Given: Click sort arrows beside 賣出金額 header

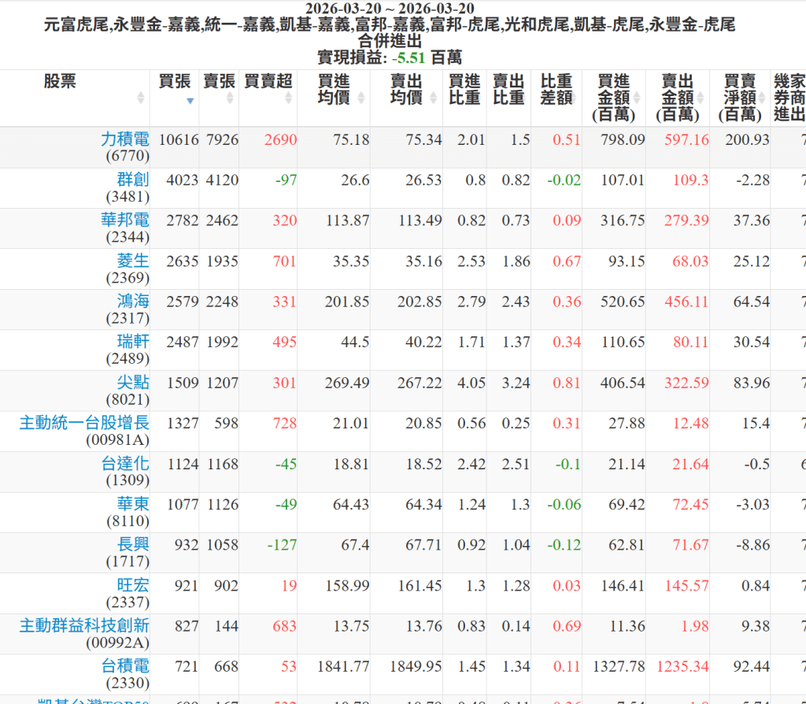Looking at the screenshot, I should [701, 98].
